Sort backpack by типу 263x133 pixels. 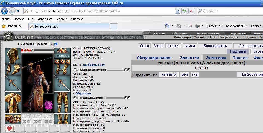pos(195,74)
